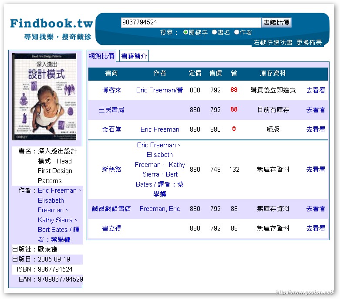Open the 三民書局 bookstore link

click(111, 110)
